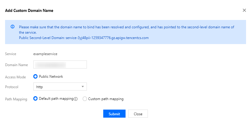Screen dimensions: 252x123
Task: Click the Public Second-Level Domain address line
Action: (84, 38)
